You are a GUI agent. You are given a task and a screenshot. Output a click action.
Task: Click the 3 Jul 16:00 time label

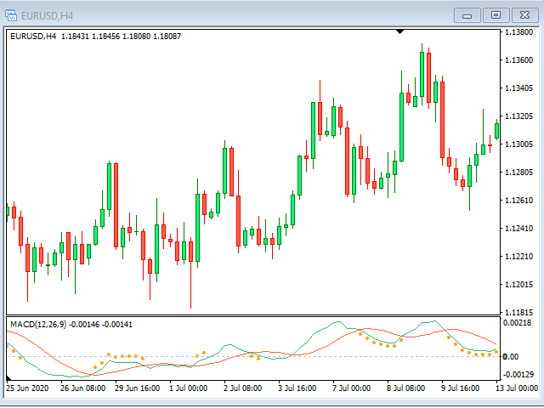pyautogui.click(x=297, y=388)
